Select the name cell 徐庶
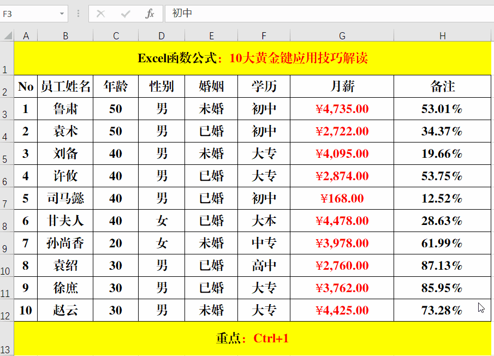 pyautogui.click(x=65, y=288)
